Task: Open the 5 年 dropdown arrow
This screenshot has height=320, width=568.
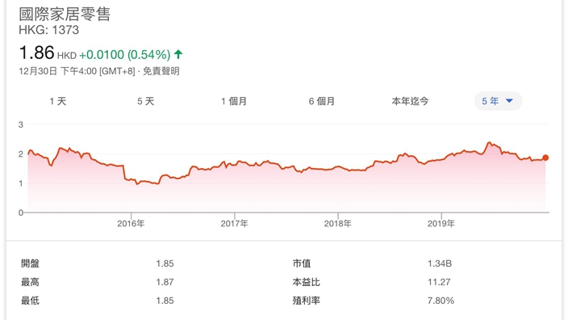Action: 509,101
